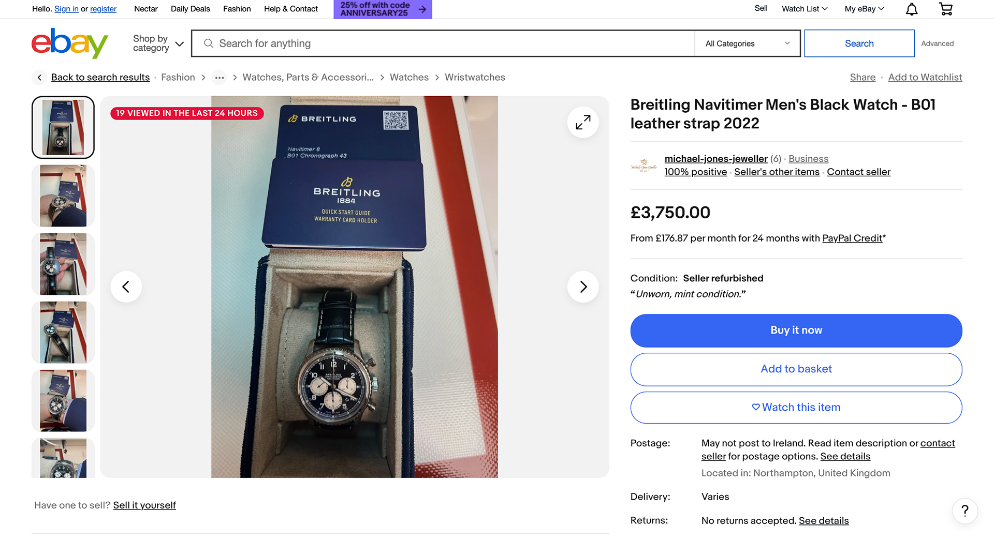Open the All Categories dropdown
This screenshot has width=994, height=540.
pyautogui.click(x=747, y=43)
